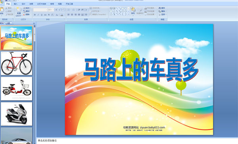Expand the shapes gallery more arrow

pyautogui.click(x=129, y=14)
